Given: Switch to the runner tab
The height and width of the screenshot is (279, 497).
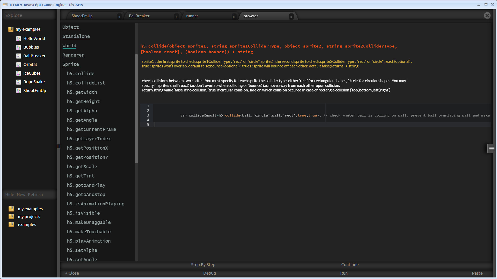Looking at the screenshot, I should [192, 16].
